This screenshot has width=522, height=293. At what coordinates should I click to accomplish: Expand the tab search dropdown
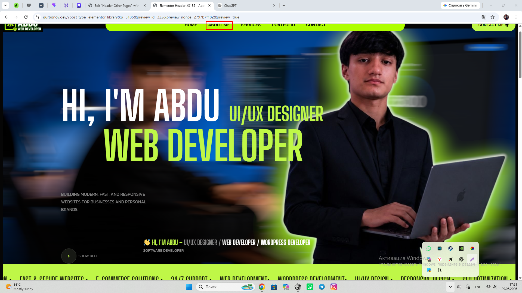pyautogui.click(x=5, y=5)
